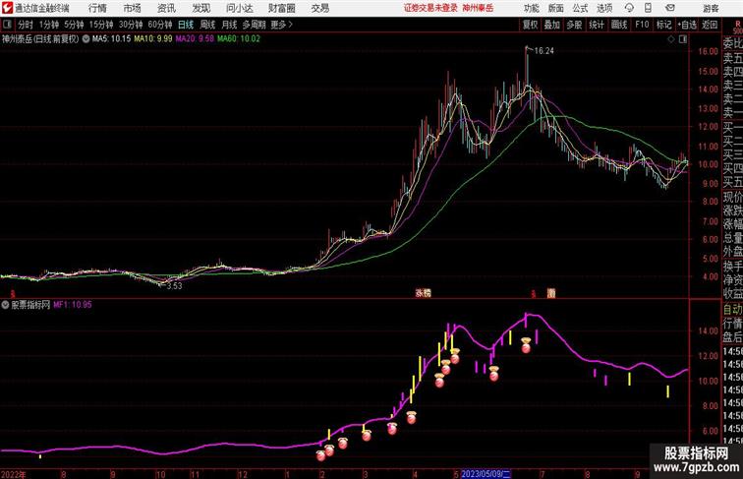Expand the 更多 periods list
Viewport: 743px width, 479px height.
(x=281, y=25)
